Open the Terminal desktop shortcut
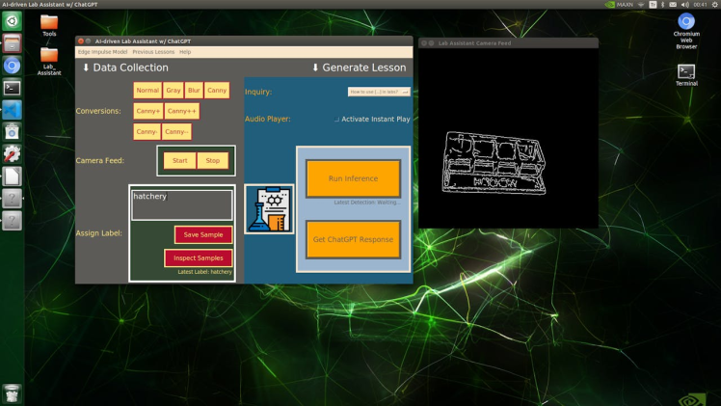This screenshot has height=406, width=721. pyautogui.click(x=686, y=75)
